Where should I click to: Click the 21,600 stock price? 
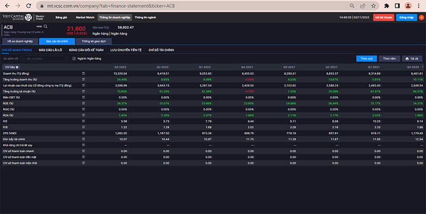pos(76,29)
